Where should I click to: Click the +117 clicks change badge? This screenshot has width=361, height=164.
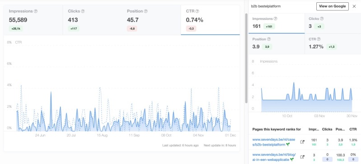point(74,28)
